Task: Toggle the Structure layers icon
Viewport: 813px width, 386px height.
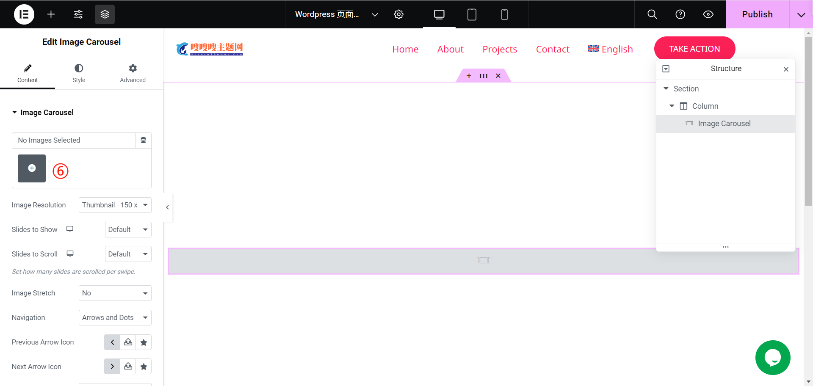Action: (x=105, y=14)
